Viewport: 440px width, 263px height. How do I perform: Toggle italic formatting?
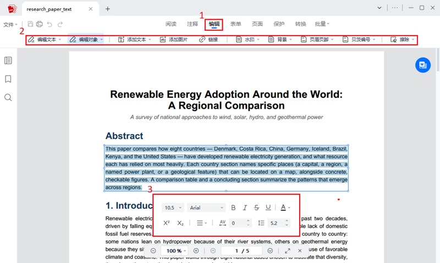click(245, 208)
